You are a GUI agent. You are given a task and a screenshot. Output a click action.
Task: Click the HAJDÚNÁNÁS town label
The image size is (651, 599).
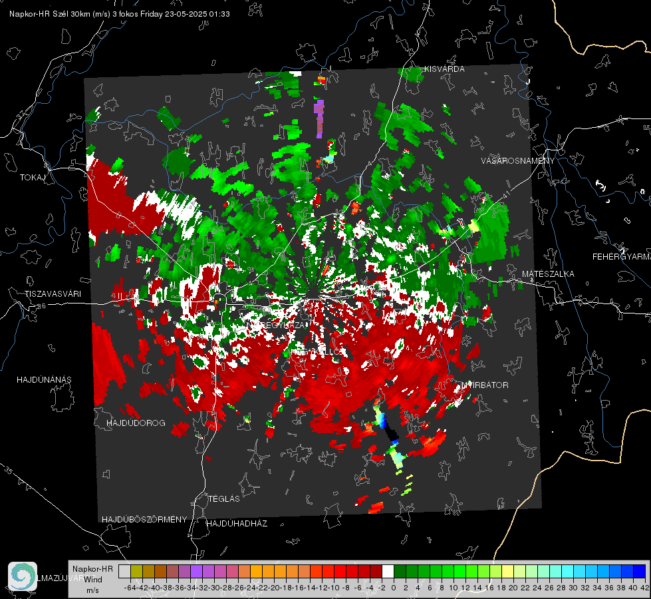click(x=44, y=379)
